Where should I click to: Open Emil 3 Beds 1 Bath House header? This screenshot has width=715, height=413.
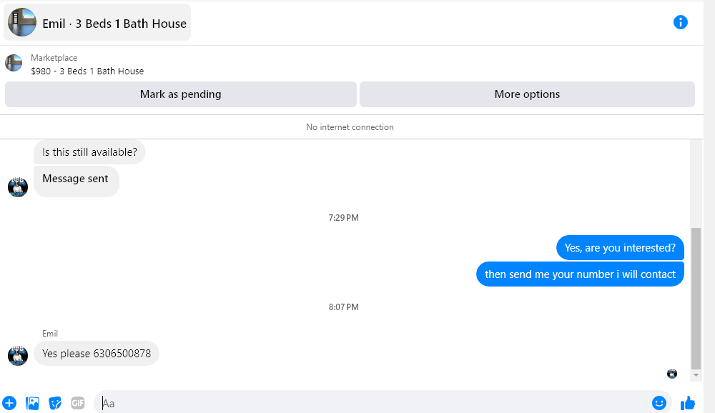(x=98, y=23)
